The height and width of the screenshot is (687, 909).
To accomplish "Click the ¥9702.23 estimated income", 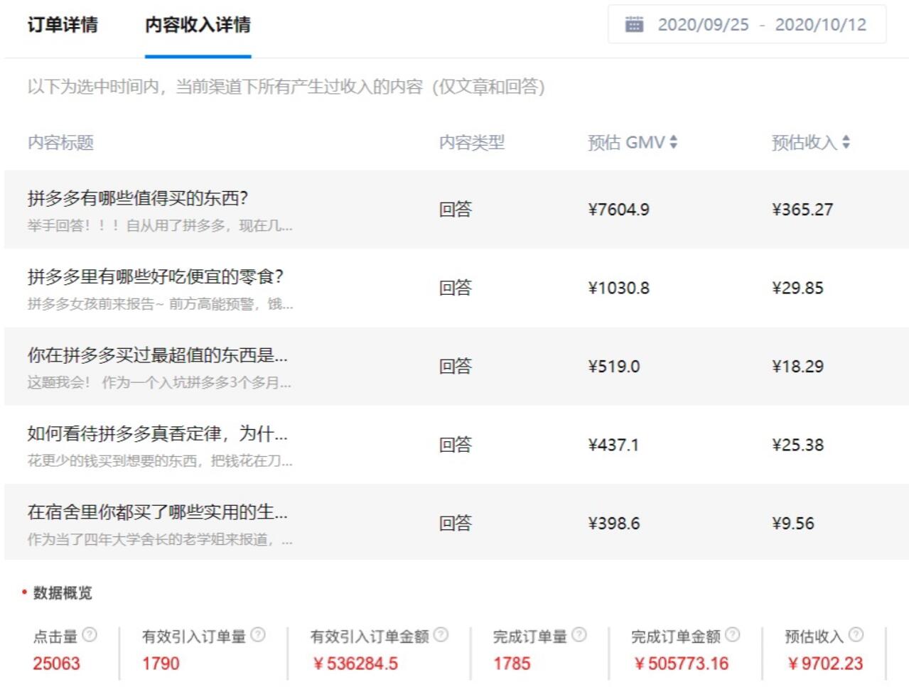I will 825,664.
